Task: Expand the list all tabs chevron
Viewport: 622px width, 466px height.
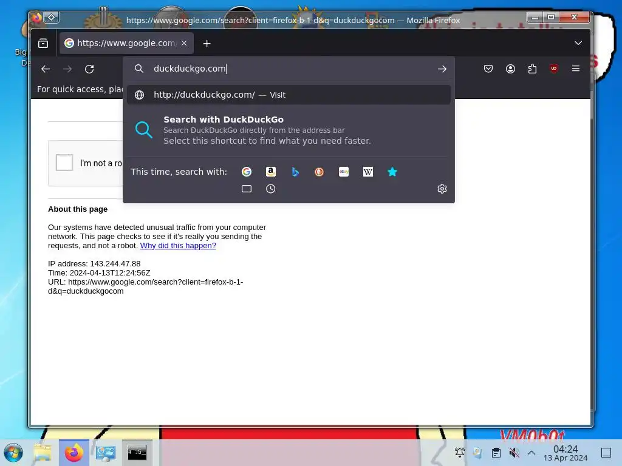Action: coord(578,43)
